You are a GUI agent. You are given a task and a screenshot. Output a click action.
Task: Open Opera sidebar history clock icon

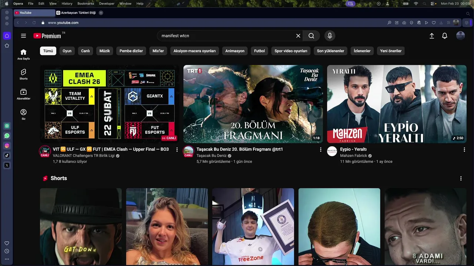click(x=7, y=251)
